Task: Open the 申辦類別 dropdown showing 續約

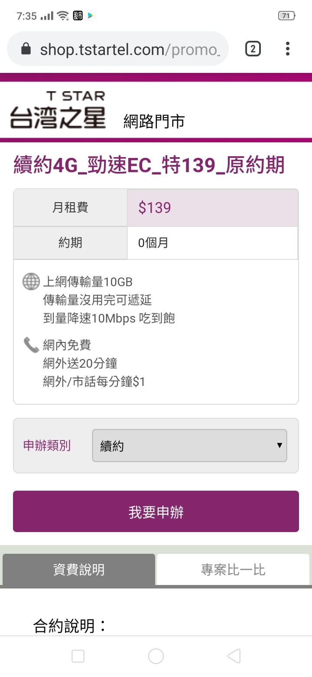Action: click(x=189, y=445)
